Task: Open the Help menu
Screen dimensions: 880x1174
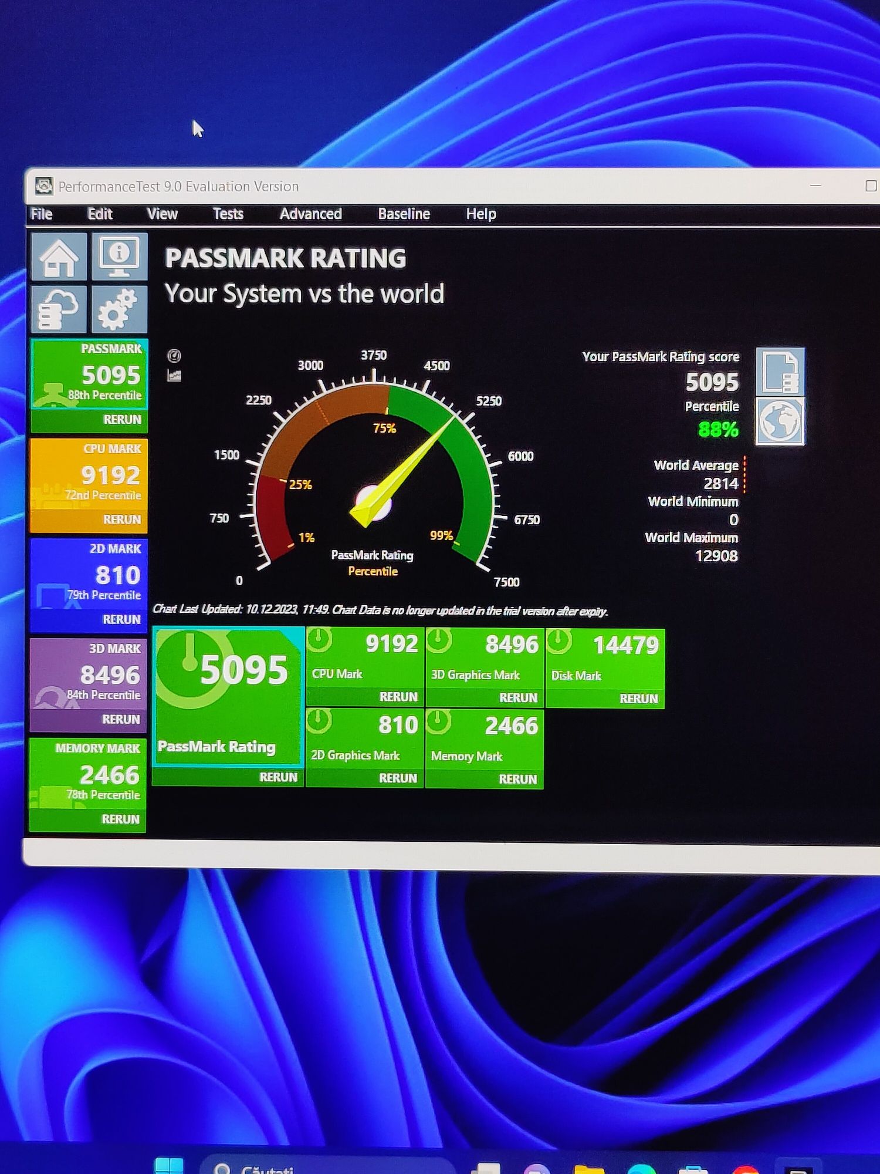Action: (x=481, y=214)
